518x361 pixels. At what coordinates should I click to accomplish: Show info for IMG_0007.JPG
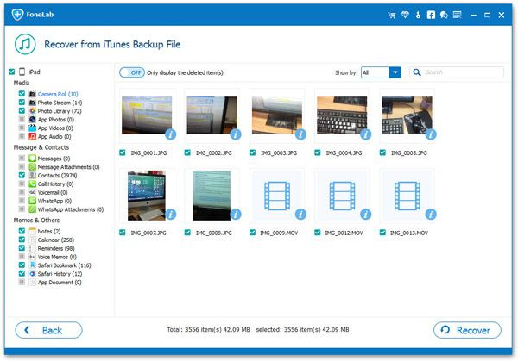170,215
